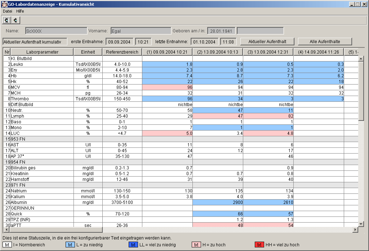Click the horizontal scrollbar left arrow
Image resolution: width=369 pixels, height=251 pixels.
6,230
